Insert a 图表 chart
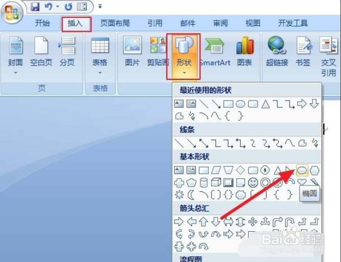341x262 pixels. coord(245,52)
